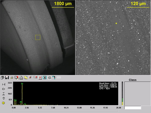Select the red R toolbar button
Image resolution: width=151 pixels, height=113 pixels.
(35, 77)
